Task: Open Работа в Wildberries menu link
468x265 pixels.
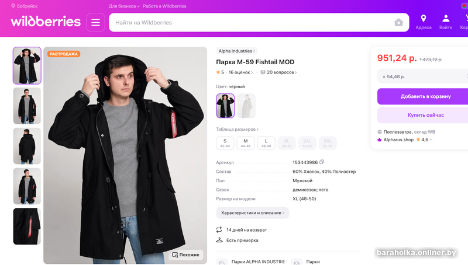Action: (x=165, y=6)
